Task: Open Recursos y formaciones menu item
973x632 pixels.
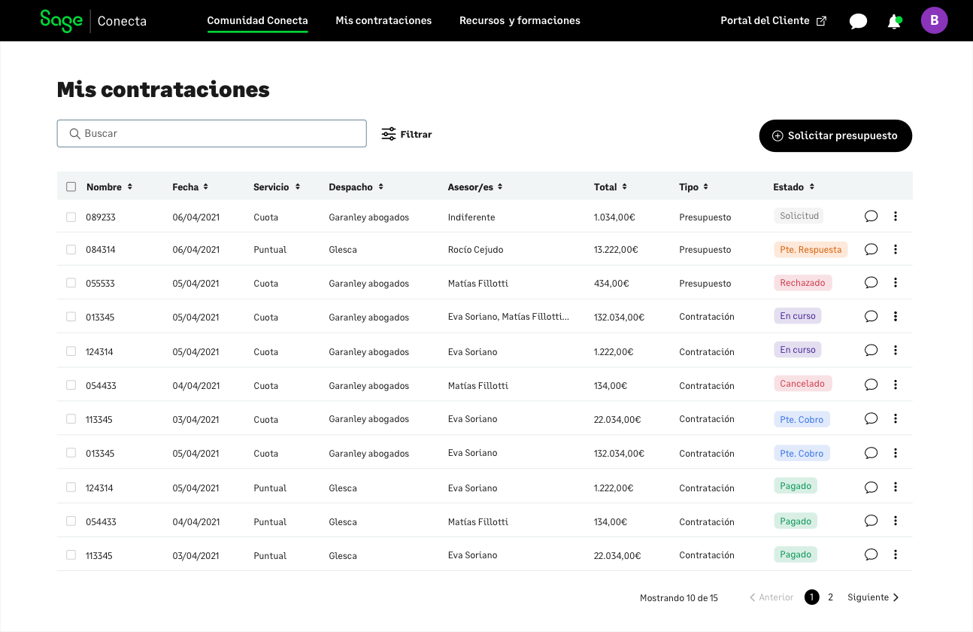Action: pos(520,20)
